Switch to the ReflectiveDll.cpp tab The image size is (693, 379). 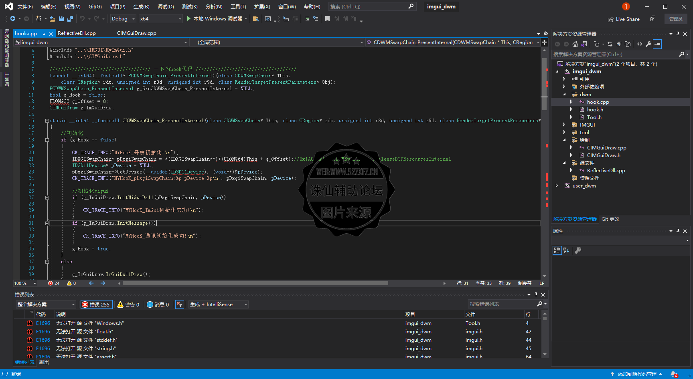[x=77, y=33]
